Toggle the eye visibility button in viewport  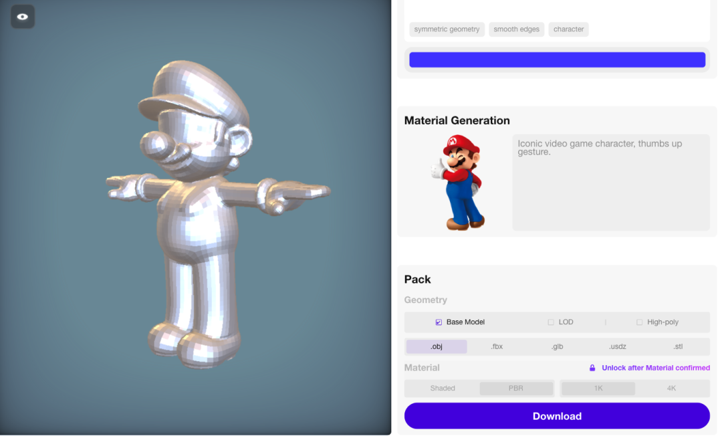(23, 17)
